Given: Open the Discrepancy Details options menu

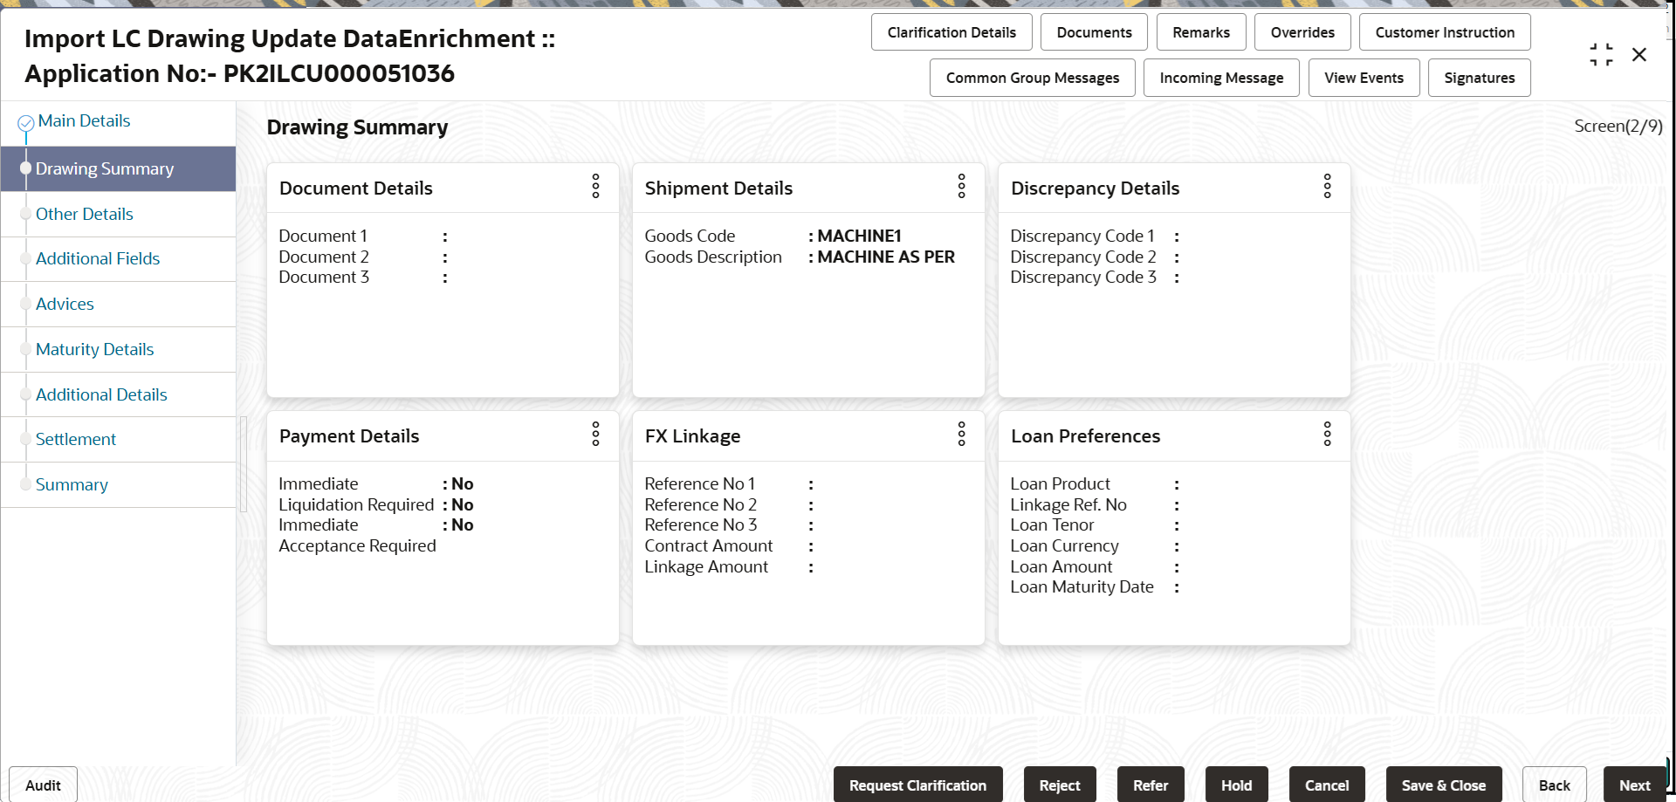Looking at the screenshot, I should pos(1327,187).
